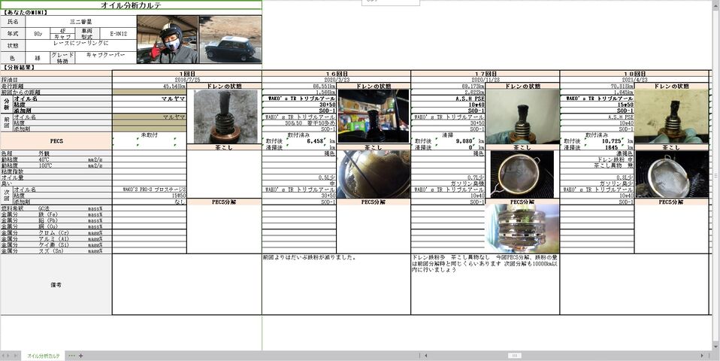Select the 採油日 row label
The height and width of the screenshot is (361, 720).
tap(56, 80)
